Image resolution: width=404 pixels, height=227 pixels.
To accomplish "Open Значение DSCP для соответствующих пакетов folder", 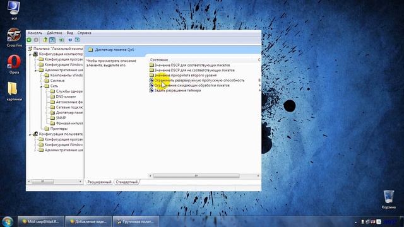I will (192, 66).
